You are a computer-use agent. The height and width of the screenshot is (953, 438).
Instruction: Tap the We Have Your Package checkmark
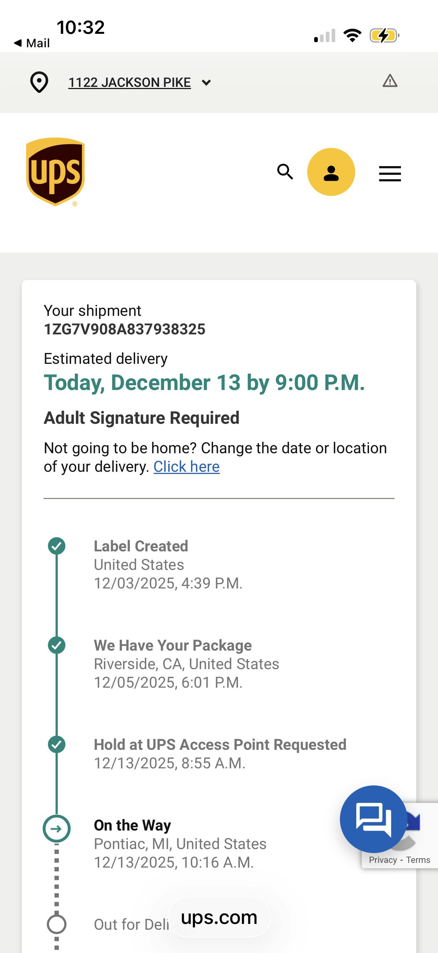(57, 645)
